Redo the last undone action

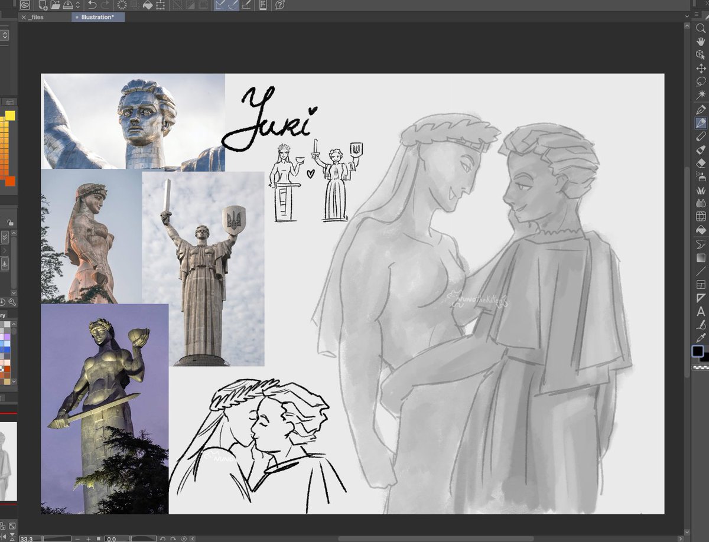[105, 5]
